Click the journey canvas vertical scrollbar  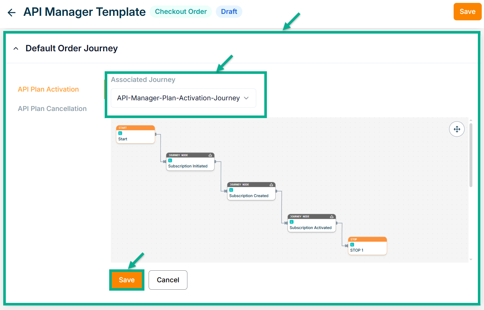pyautogui.click(x=471, y=155)
